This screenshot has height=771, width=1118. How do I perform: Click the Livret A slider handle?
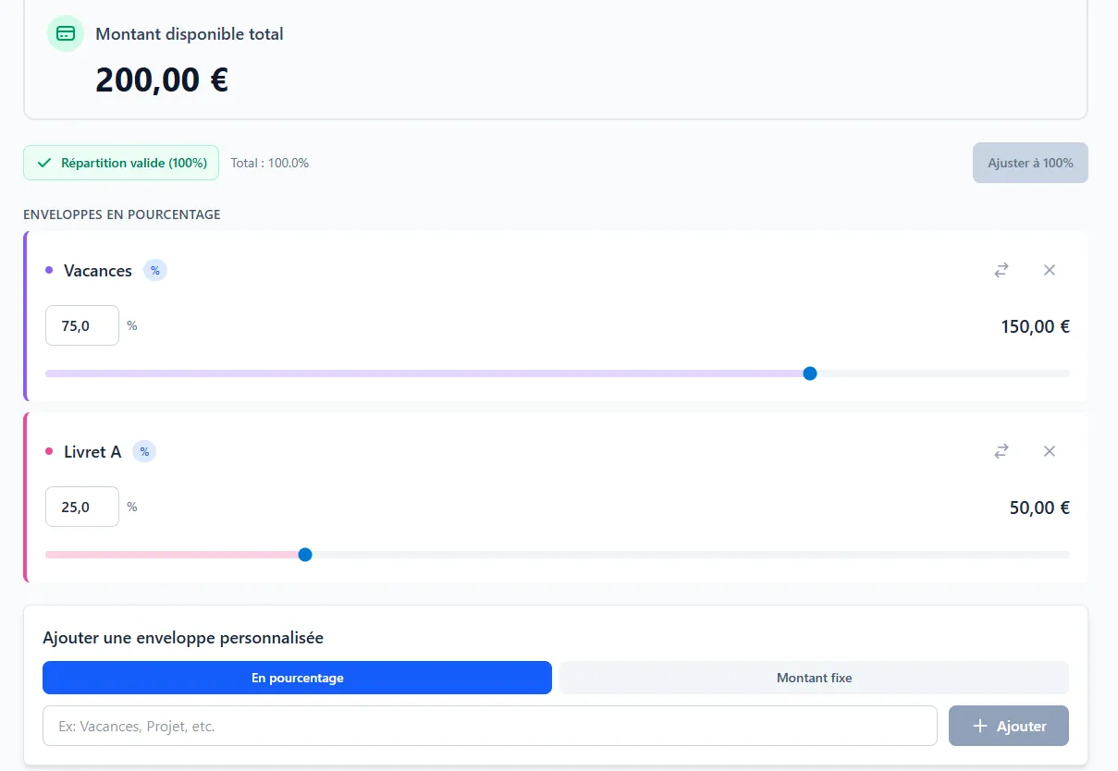[305, 555]
